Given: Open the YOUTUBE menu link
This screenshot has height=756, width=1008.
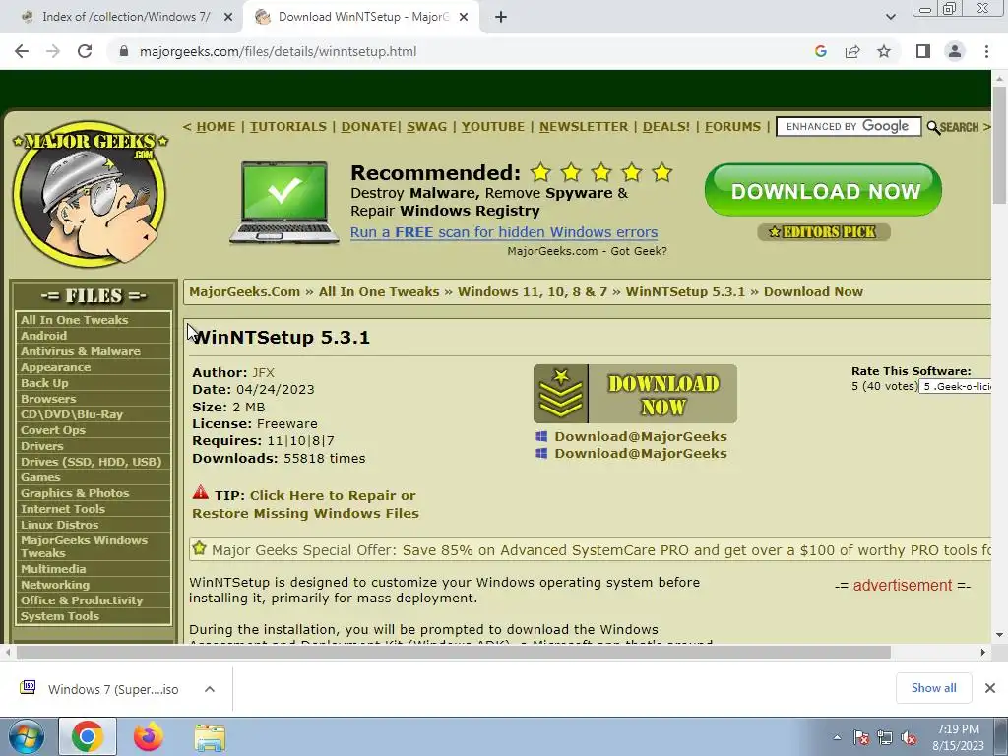Looking at the screenshot, I should click(492, 127).
